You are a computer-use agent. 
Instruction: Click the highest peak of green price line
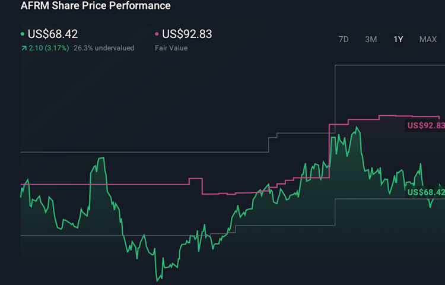(357, 127)
